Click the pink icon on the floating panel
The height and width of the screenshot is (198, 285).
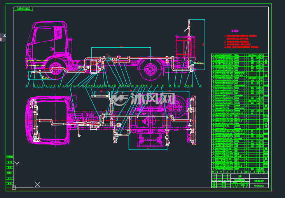pyautogui.click(x=0, y=39)
